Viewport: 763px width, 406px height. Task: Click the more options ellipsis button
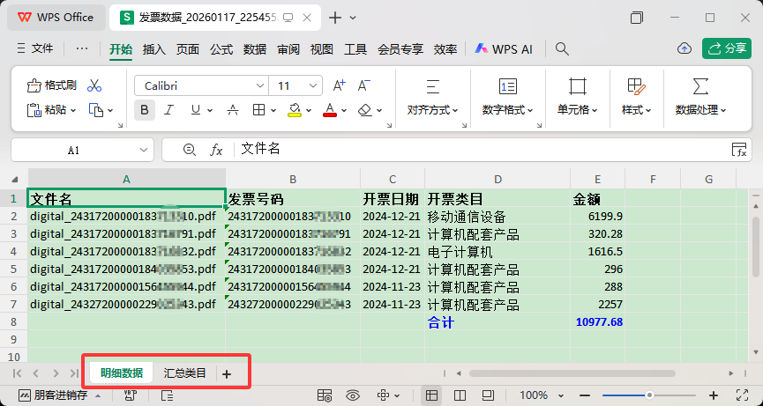click(x=82, y=48)
